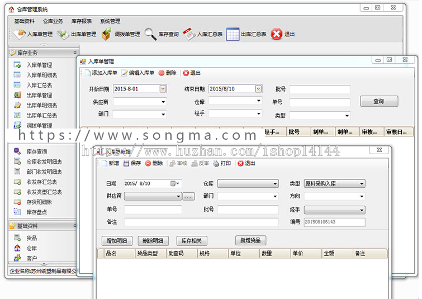Click 编辑入库单 in 入库单管理 window
Viewport: 422px width, 299px height.
[x=138, y=73]
